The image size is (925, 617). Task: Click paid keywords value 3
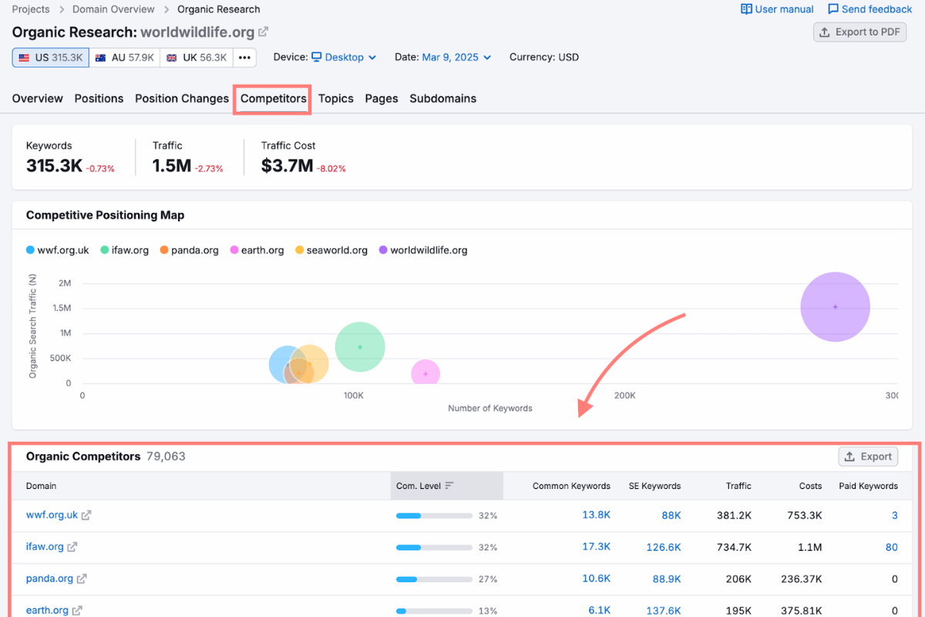coord(895,515)
